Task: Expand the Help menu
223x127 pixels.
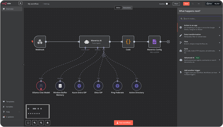Action: click(x=12, y=112)
